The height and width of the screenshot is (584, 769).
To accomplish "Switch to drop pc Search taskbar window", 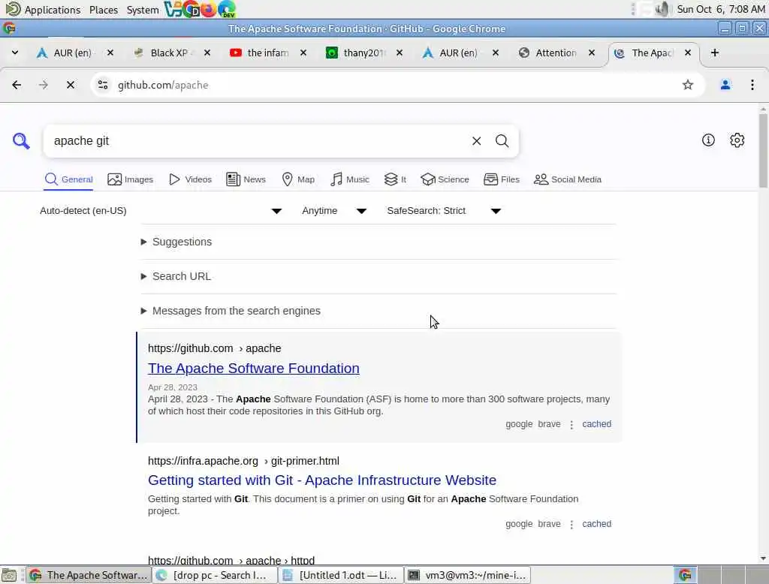I will pyautogui.click(x=215, y=575).
